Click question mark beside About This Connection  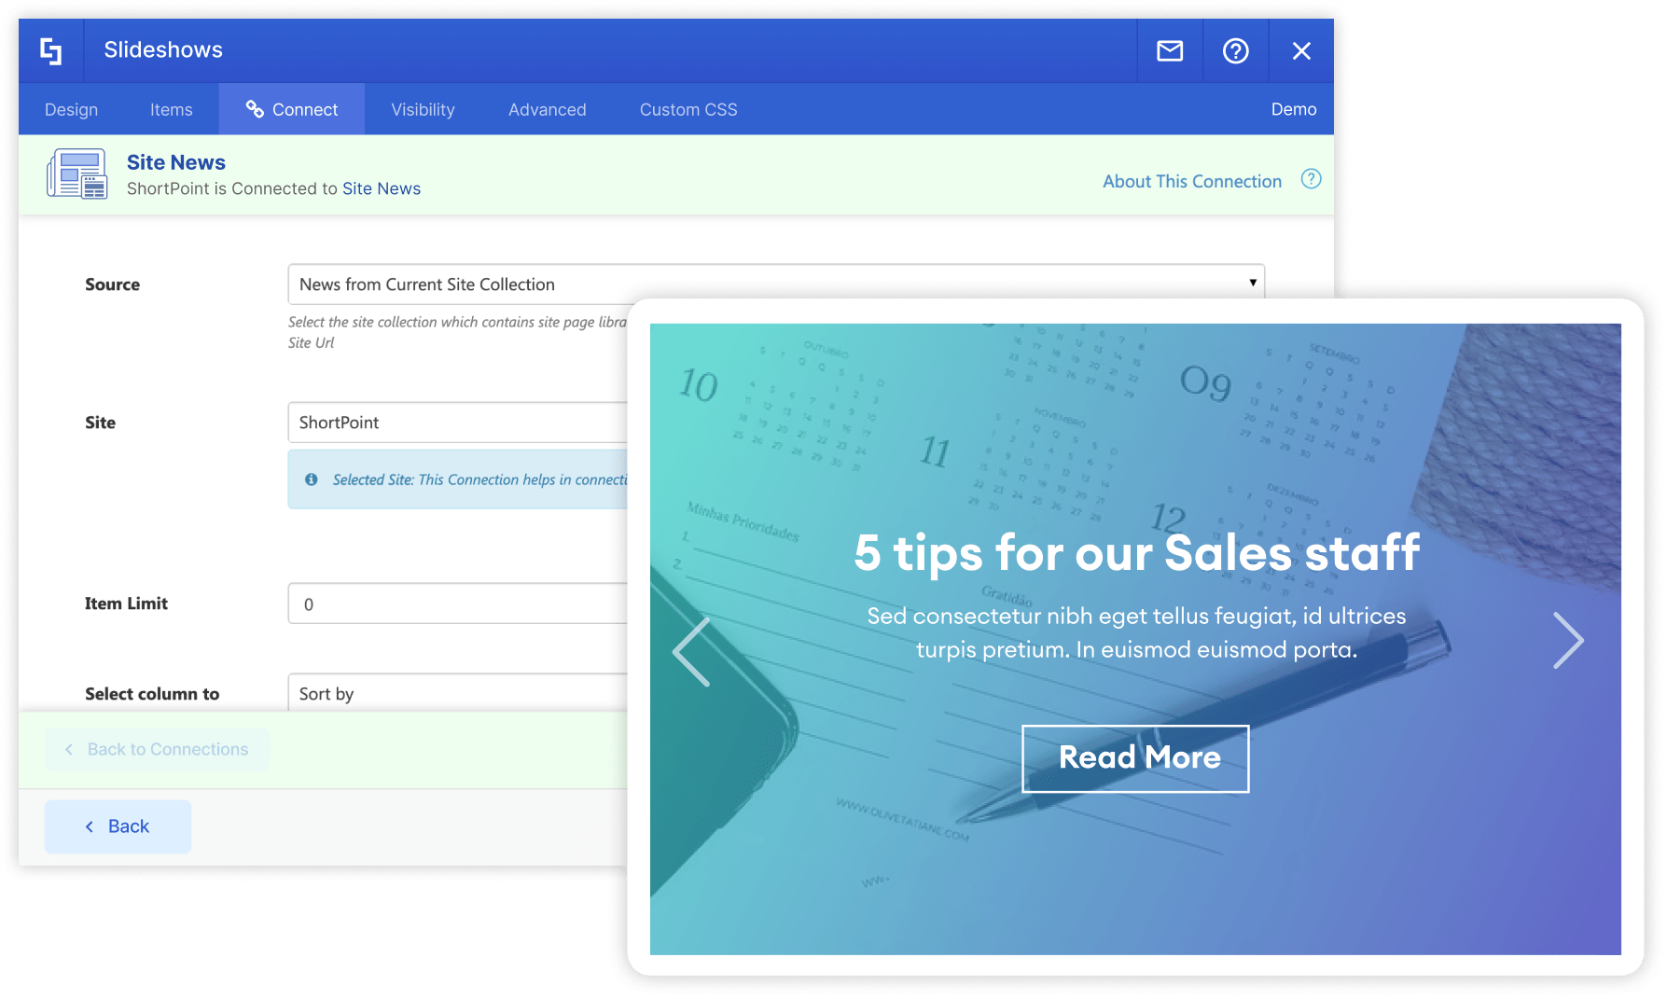(x=1311, y=178)
